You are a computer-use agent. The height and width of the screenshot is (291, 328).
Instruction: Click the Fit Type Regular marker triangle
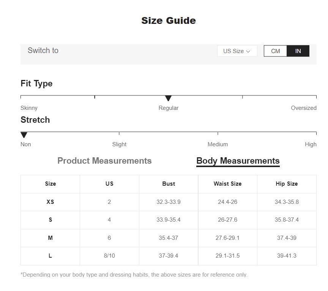click(x=168, y=98)
